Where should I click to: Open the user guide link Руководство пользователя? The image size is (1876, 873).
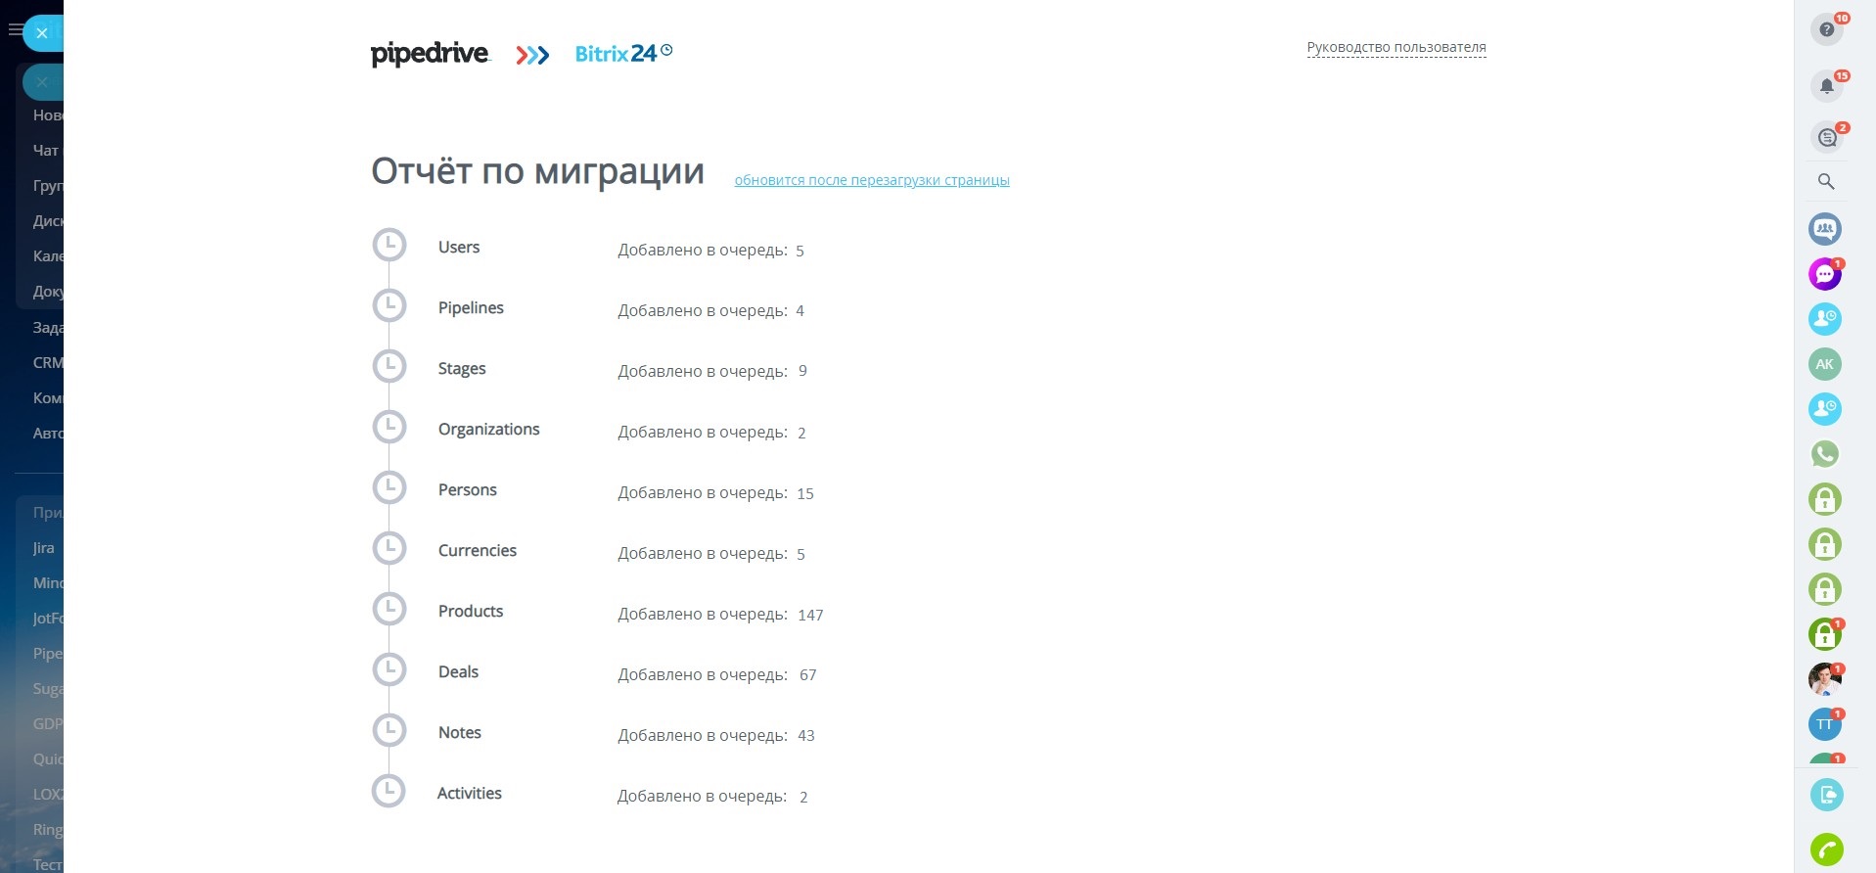1396,47
